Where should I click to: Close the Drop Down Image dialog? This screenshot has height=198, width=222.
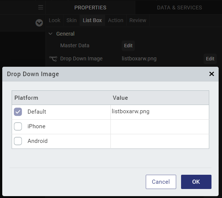211,74
